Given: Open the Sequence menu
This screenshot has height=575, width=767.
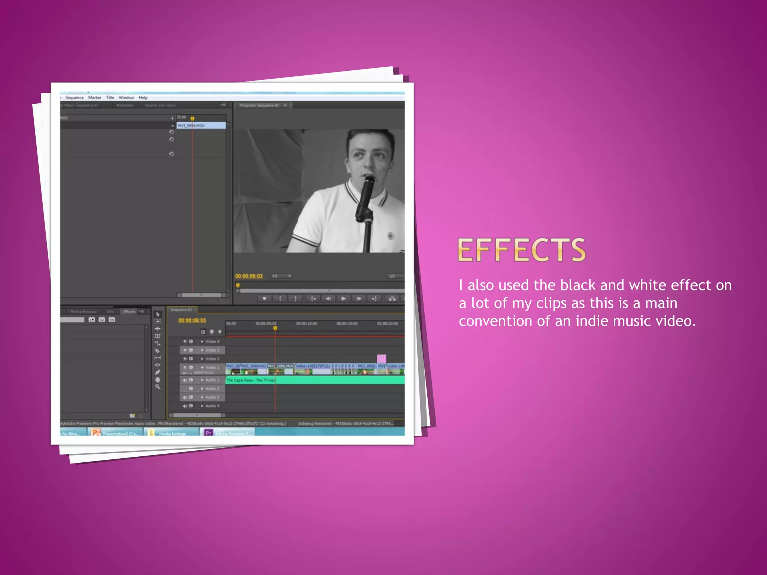Looking at the screenshot, I should 75,97.
